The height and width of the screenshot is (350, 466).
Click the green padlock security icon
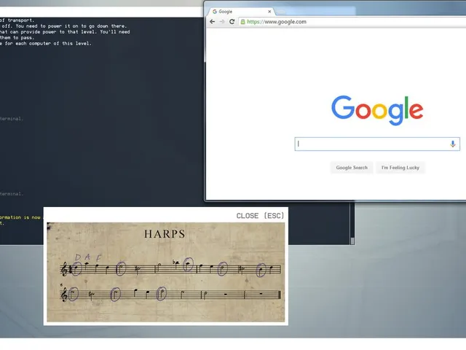pyautogui.click(x=242, y=22)
